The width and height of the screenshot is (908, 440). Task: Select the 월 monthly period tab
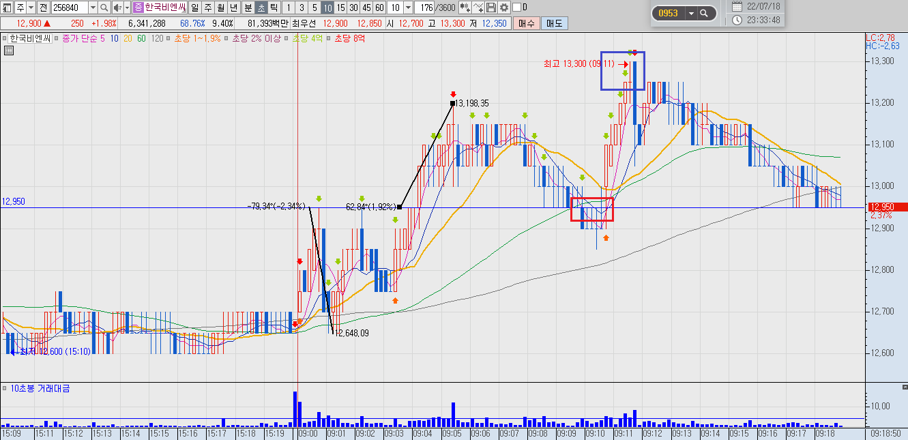(221, 8)
